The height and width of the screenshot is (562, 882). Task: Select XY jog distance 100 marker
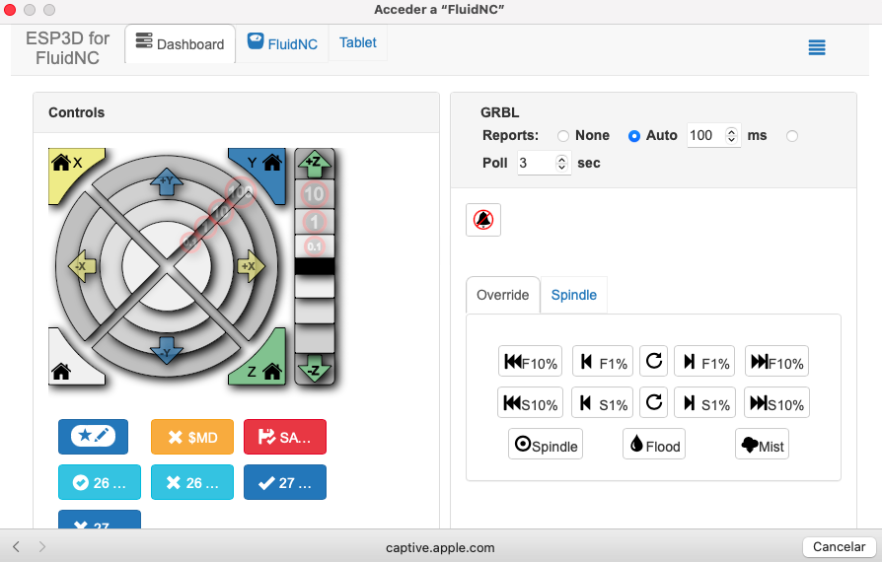(x=241, y=192)
